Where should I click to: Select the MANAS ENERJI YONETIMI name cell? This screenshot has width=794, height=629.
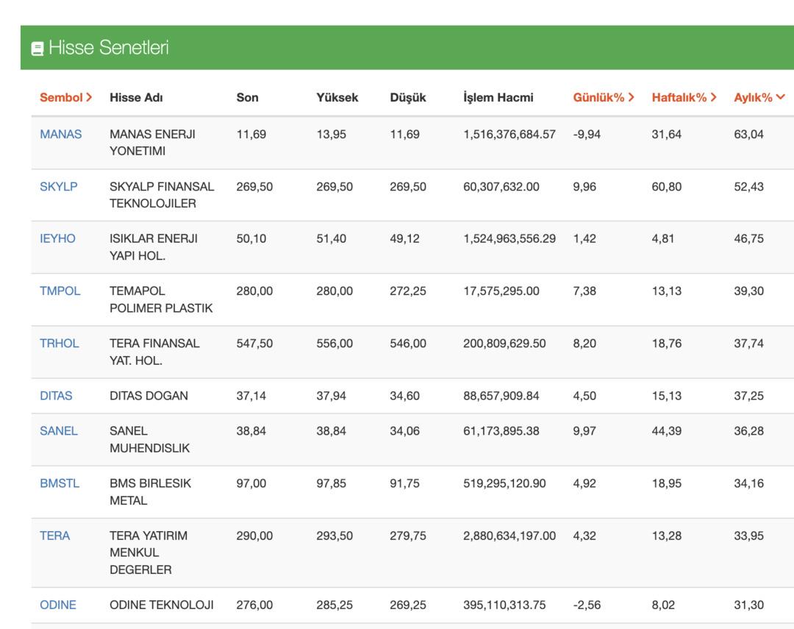[x=152, y=142]
